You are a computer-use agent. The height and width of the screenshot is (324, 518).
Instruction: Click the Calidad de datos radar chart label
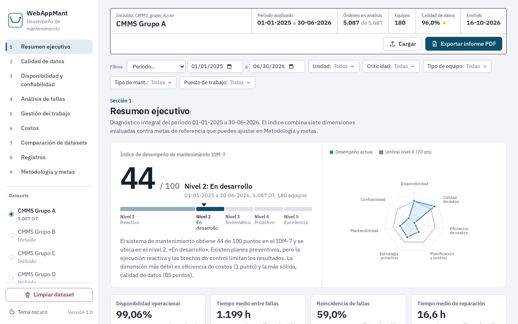pyautogui.click(x=451, y=200)
